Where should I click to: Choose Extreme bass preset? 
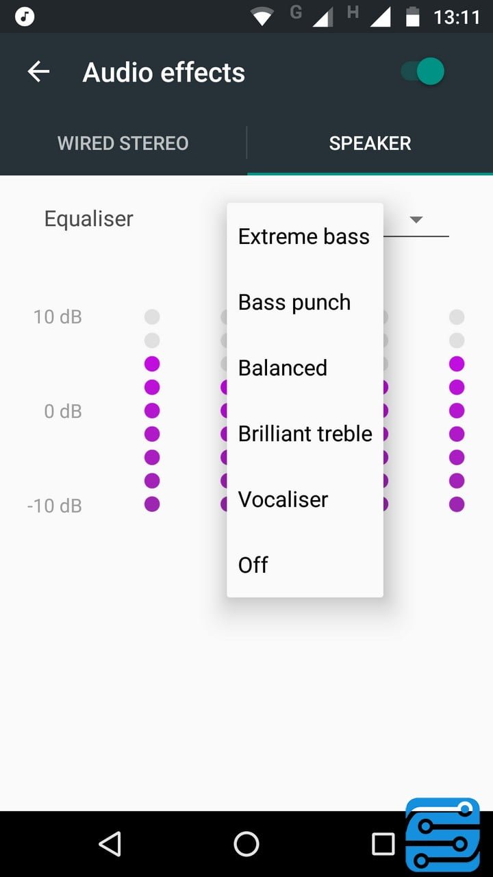[304, 236]
